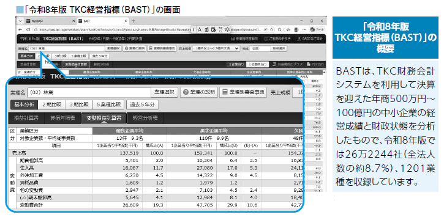This screenshot has width=444, height=220.
Task: Open the browser three-dots settings menu
Action: pyautogui.click(x=304, y=29)
